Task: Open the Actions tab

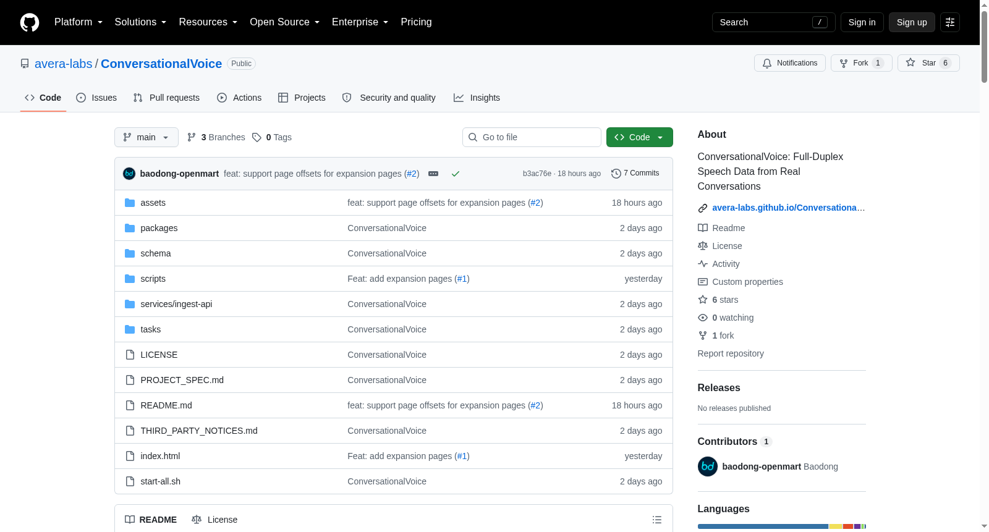Action: (239, 98)
